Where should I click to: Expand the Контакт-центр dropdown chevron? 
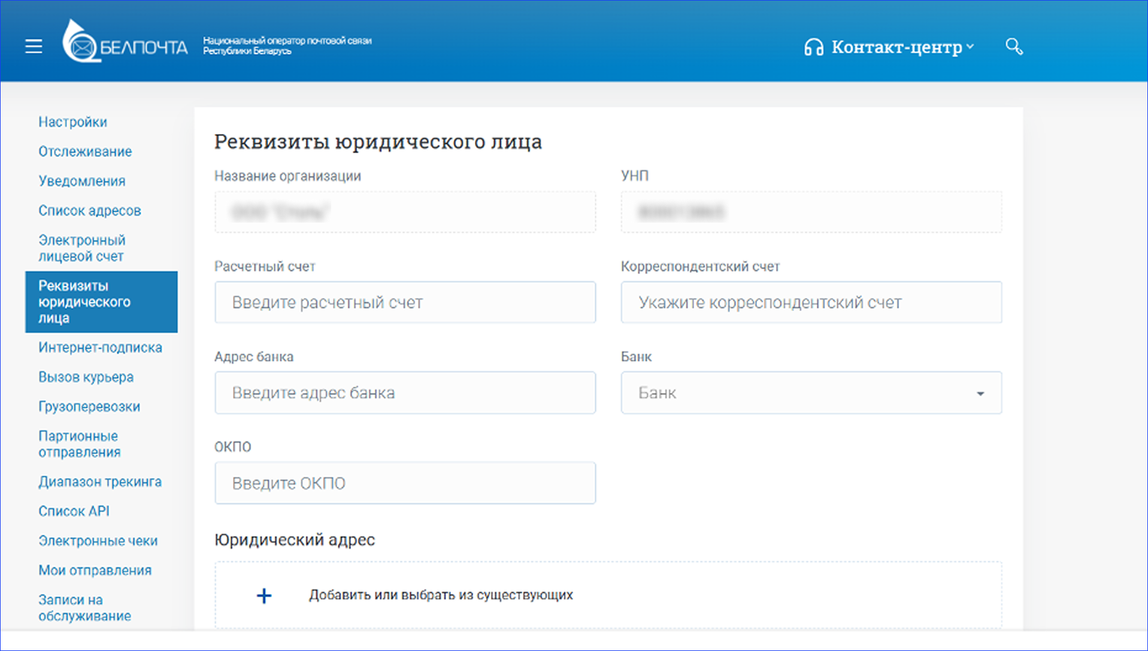click(970, 47)
